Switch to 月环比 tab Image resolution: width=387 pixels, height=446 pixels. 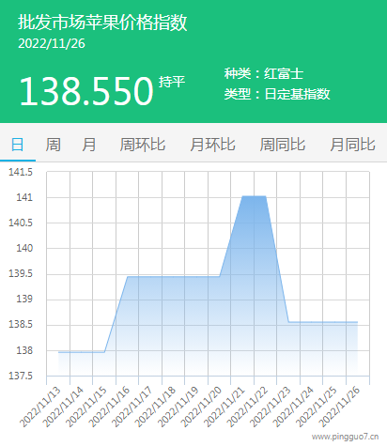[x=212, y=145]
